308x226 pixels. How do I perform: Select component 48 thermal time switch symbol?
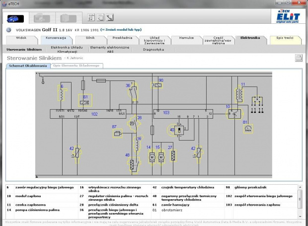pos(134,165)
